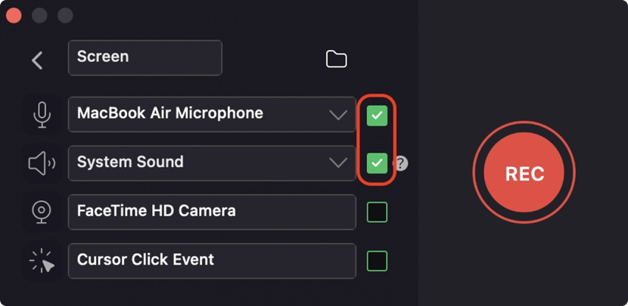The height and width of the screenshot is (306, 628).
Task: Start recording with the REC button
Action: (x=524, y=173)
